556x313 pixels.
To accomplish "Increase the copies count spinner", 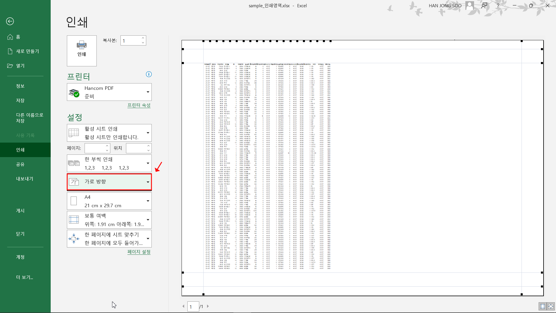I will 143,38.
